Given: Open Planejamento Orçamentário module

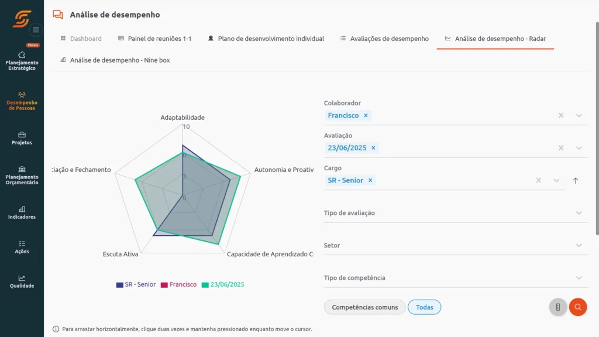Looking at the screenshot, I should (x=22, y=176).
